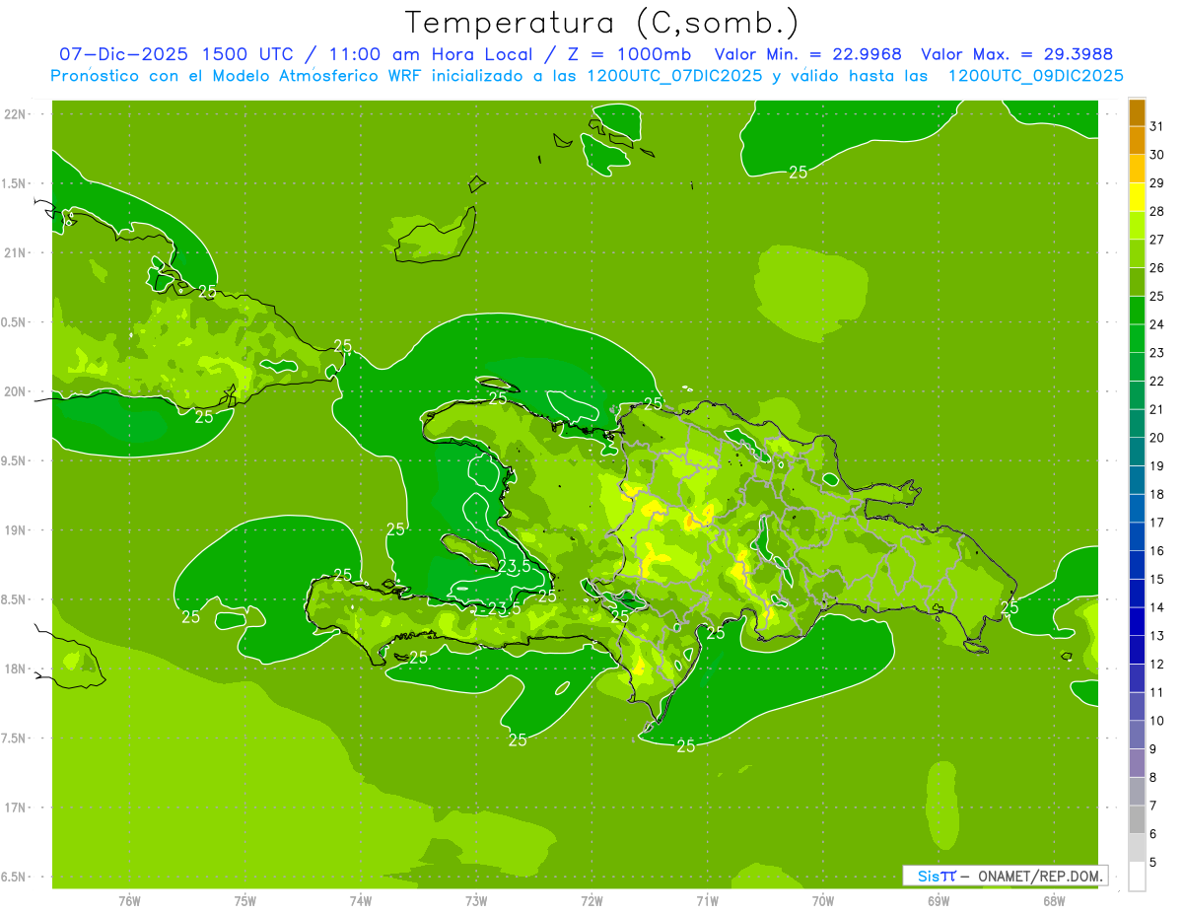Screen dimensions: 1183x914
Task: Click the 1200UTC_09DIC2025 forecast end time
Action: click(1035, 76)
